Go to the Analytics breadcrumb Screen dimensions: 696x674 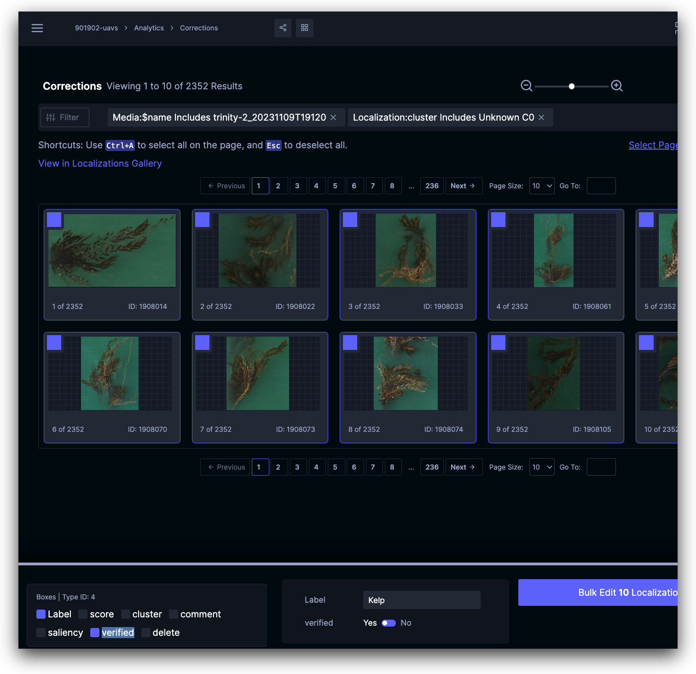tap(149, 28)
